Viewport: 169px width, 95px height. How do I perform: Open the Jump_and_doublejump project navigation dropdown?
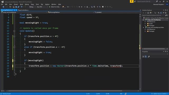[x=24, y=12]
